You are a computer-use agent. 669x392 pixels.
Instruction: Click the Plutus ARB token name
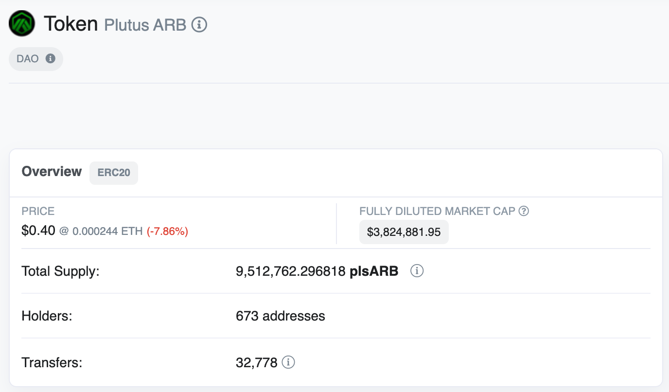145,25
